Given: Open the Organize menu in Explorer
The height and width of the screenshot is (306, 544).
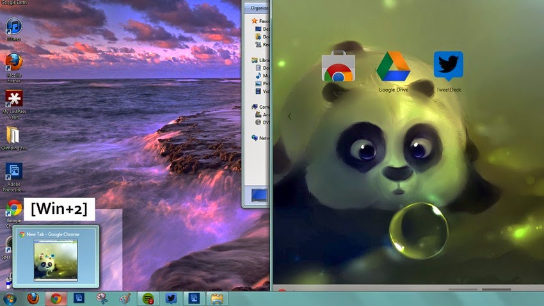Looking at the screenshot, I should point(259,8).
